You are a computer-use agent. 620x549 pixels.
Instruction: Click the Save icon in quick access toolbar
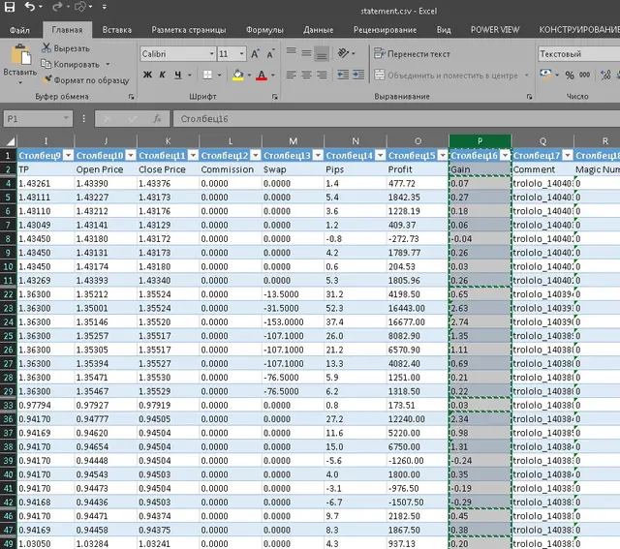coord(9,7)
